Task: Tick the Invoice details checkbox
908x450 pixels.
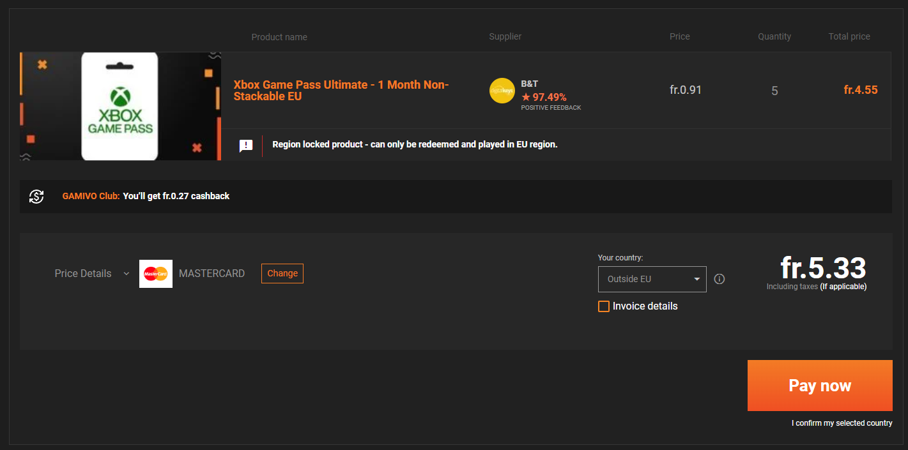Action: click(x=604, y=306)
